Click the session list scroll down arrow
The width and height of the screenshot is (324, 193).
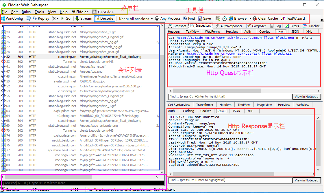(x=162, y=172)
